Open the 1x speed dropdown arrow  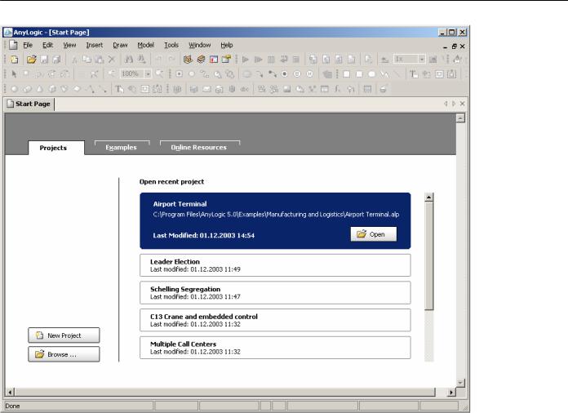422,60
